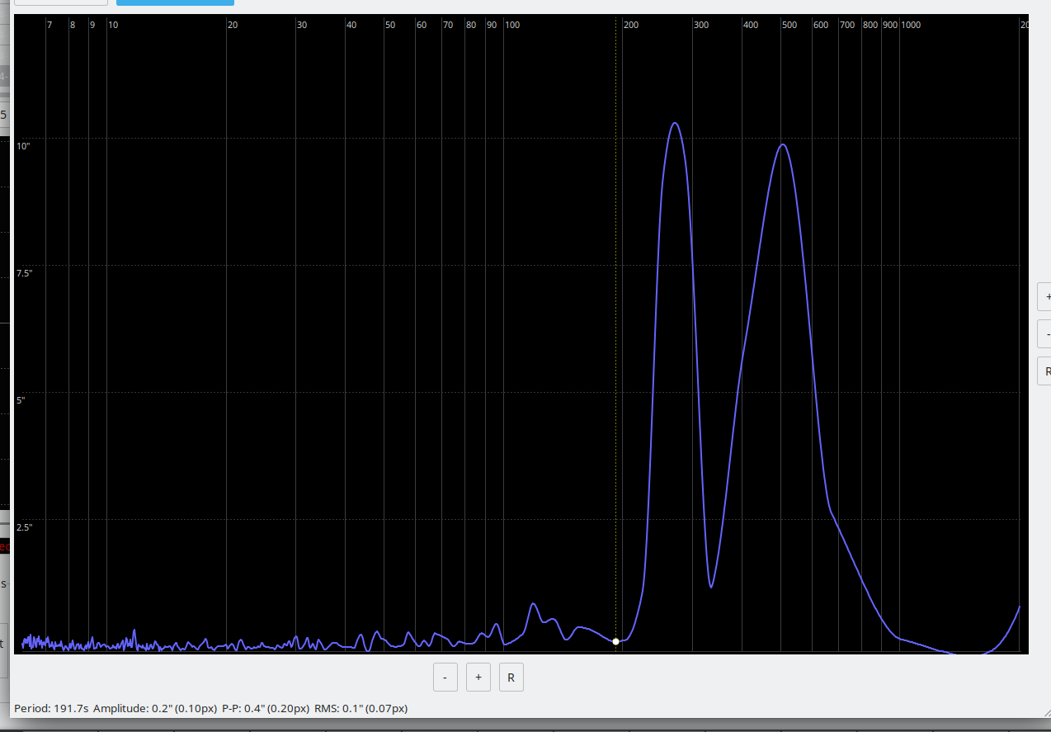This screenshot has width=1051, height=732.
Task: Click the 800 period axis label
Action: pyautogui.click(x=870, y=26)
